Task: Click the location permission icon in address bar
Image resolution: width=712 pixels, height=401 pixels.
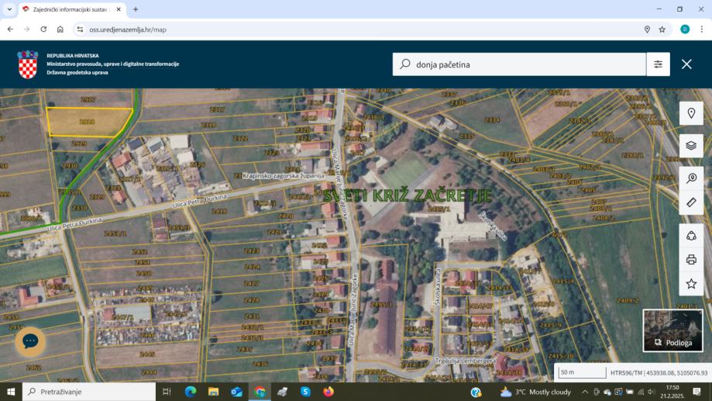Action: click(647, 29)
